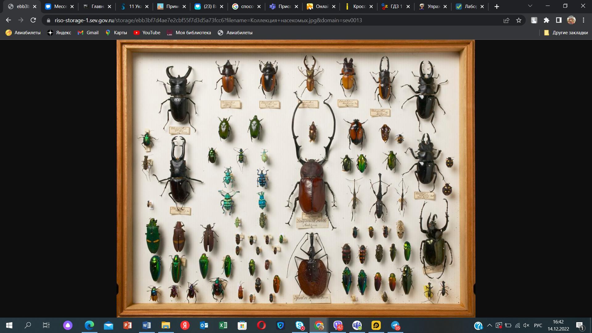592x333 pixels.
Task: Open the Gmail bookmark
Action: (88, 33)
